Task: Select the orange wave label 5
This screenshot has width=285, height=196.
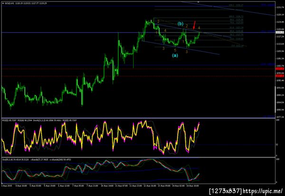Action: coord(175,50)
